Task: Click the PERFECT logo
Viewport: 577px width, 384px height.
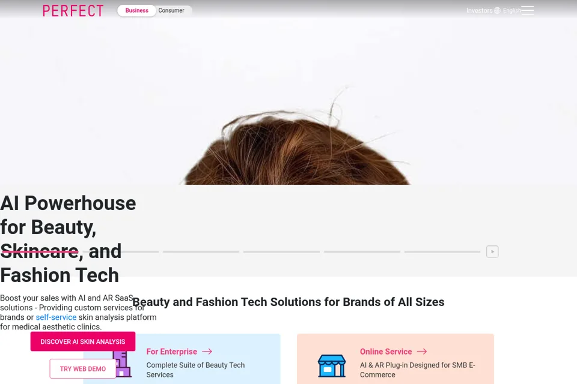Action: tap(73, 11)
